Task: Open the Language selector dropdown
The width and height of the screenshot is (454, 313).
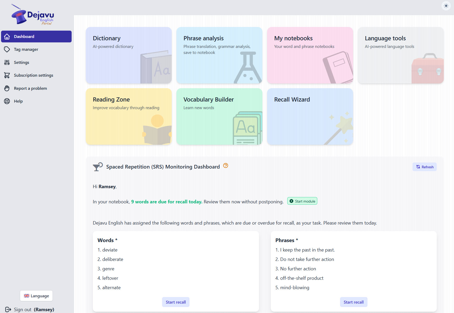Action: pyautogui.click(x=36, y=296)
